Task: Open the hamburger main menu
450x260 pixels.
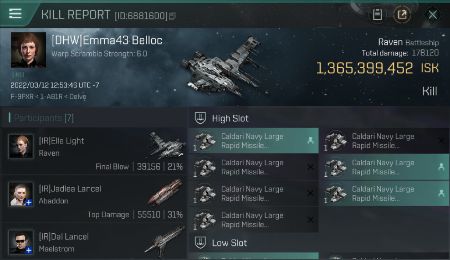Action: pos(16,14)
